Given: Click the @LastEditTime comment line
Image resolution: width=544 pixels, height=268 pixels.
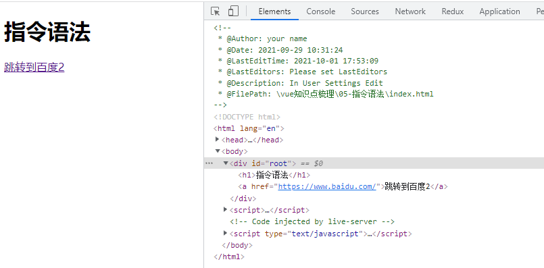Looking at the screenshot, I should pyautogui.click(x=298, y=61).
